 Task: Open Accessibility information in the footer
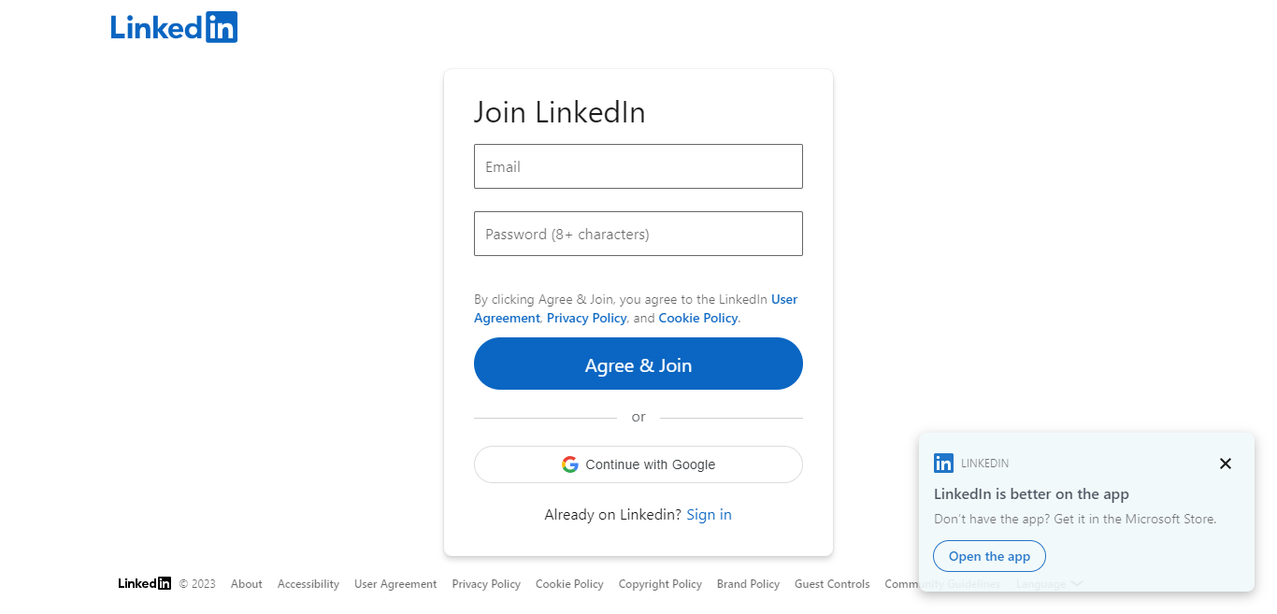pos(308,583)
